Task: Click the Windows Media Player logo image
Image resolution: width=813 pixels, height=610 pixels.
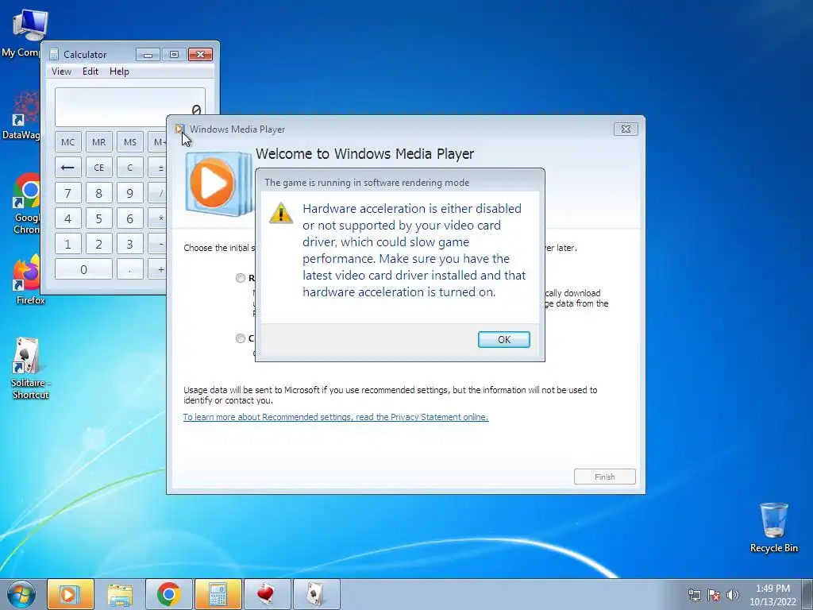Action: (219, 183)
